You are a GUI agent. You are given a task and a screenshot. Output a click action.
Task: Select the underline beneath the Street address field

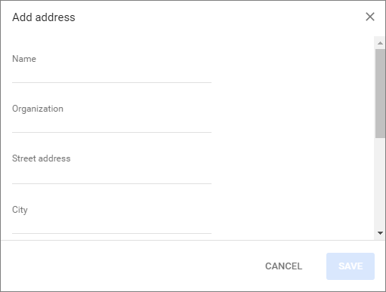(x=112, y=183)
